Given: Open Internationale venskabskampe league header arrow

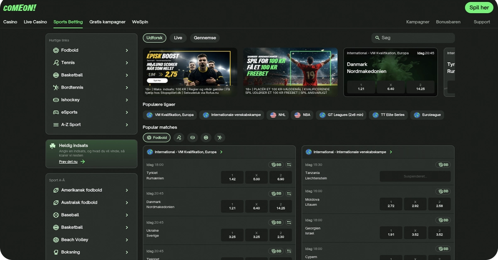Looking at the screenshot, I should [391, 152].
